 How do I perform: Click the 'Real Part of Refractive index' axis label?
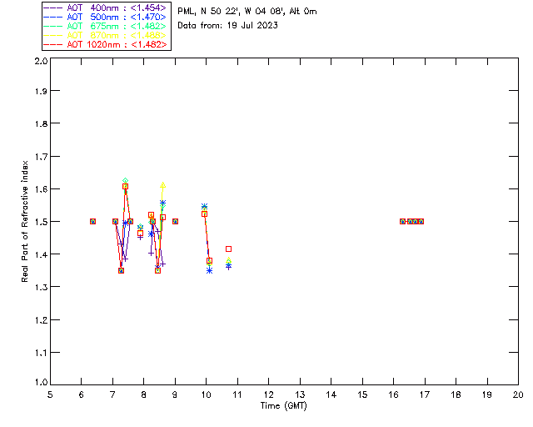(x=25, y=221)
